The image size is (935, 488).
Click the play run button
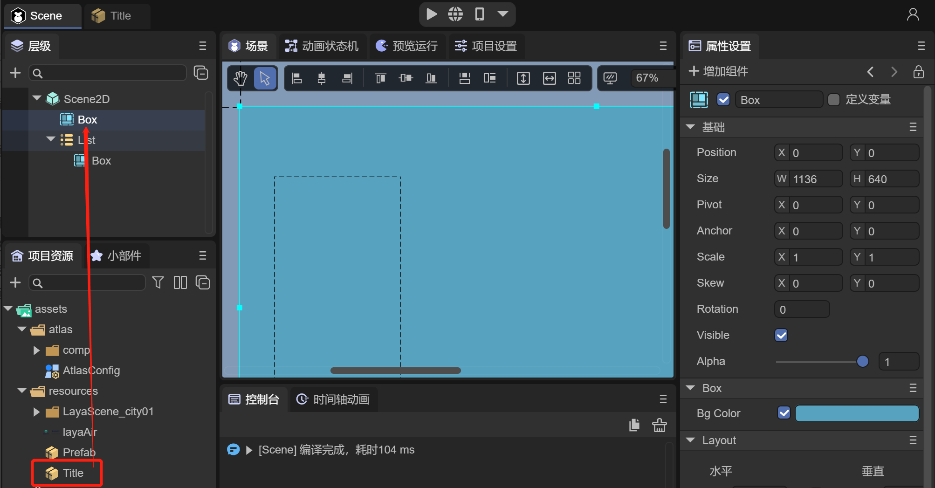432,14
